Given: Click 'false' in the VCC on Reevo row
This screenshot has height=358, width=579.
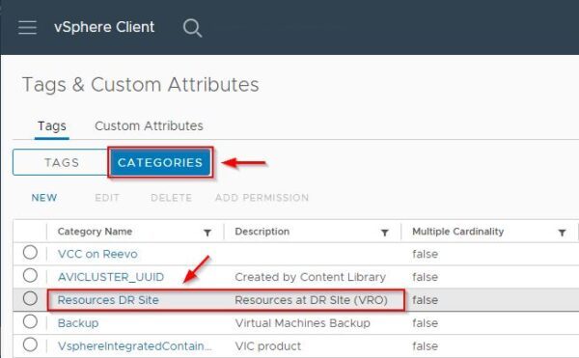Looking at the screenshot, I should pyautogui.click(x=425, y=254).
